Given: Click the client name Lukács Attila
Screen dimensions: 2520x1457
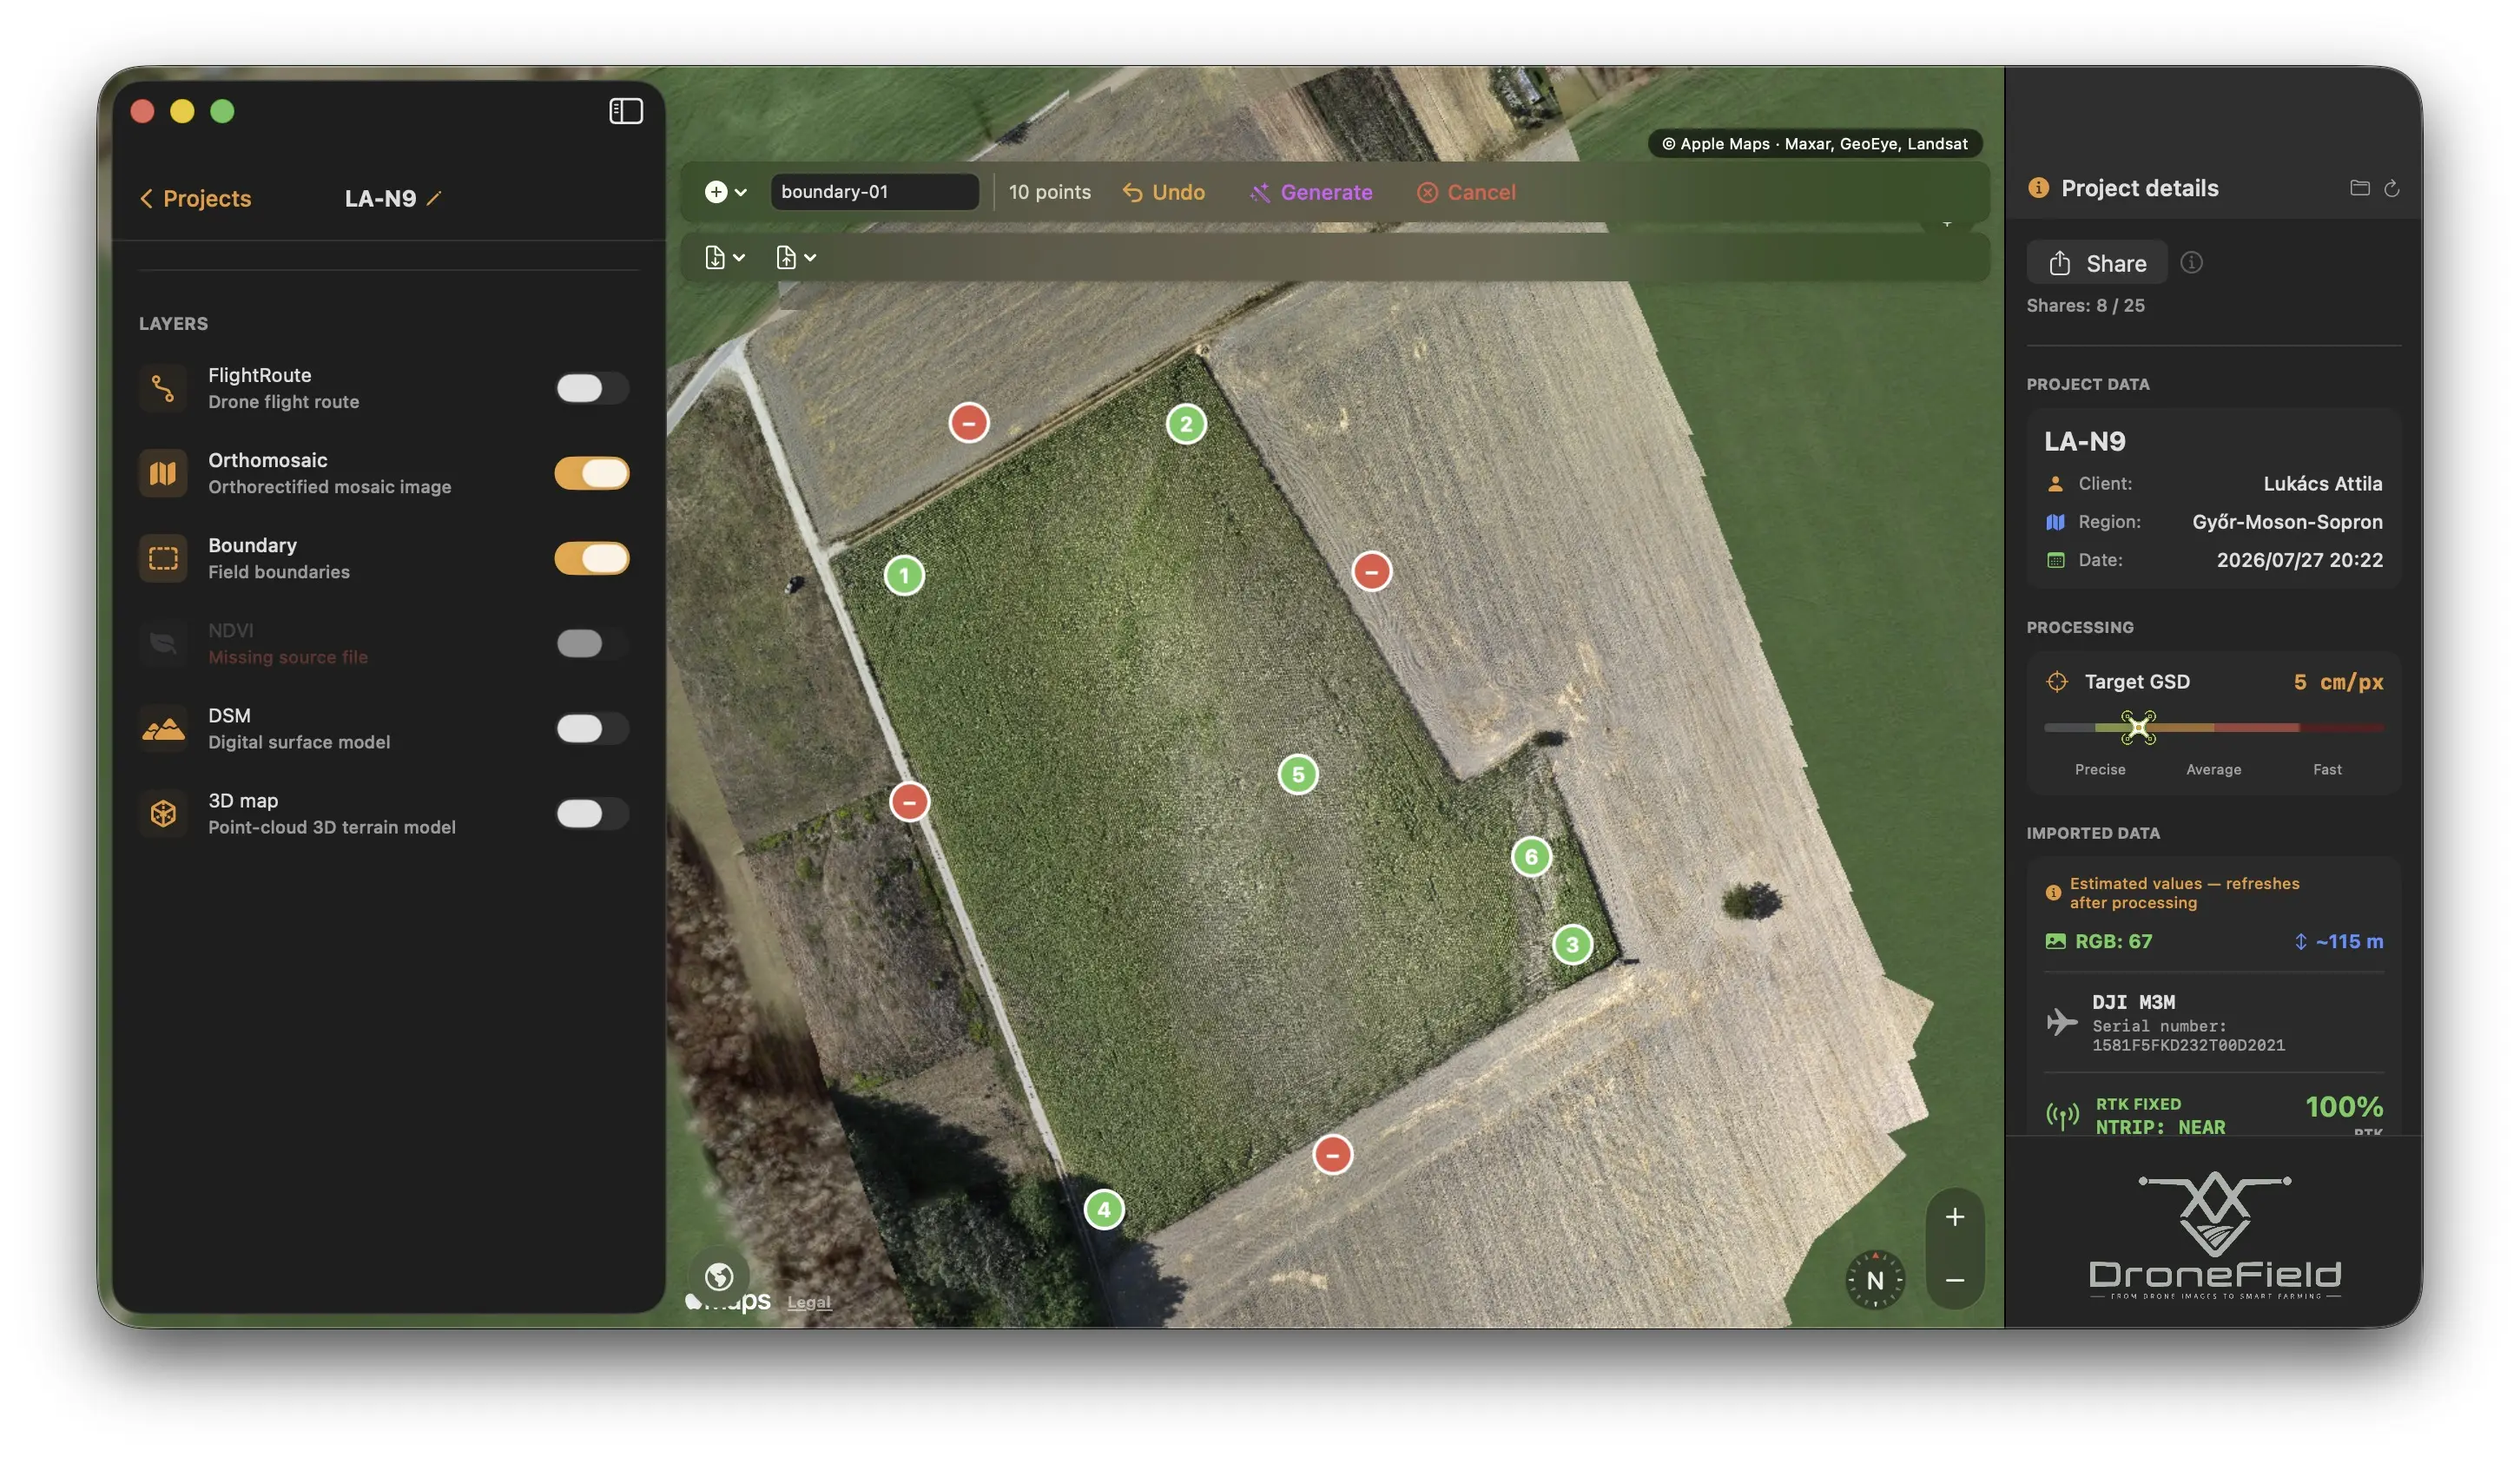Looking at the screenshot, I should pyautogui.click(x=2322, y=483).
